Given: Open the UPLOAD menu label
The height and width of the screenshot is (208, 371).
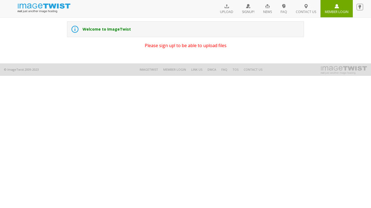Looking at the screenshot, I should pyautogui.click(x=227, y=12).
